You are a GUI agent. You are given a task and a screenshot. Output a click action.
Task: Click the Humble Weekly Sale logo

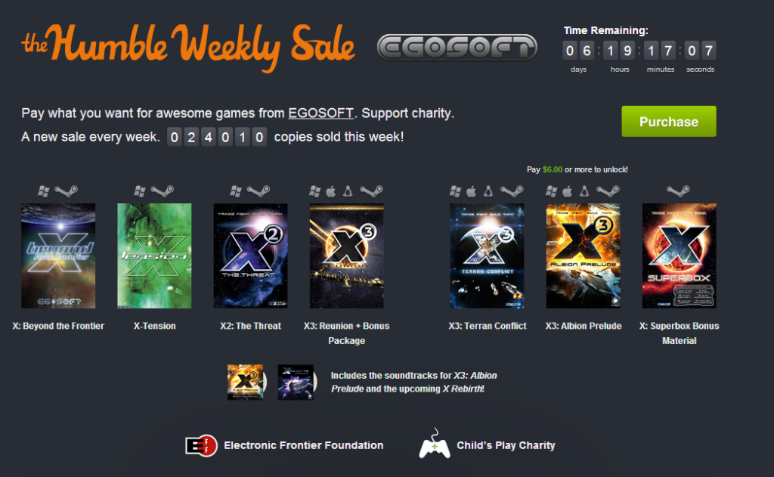click(x=188, y=48)
